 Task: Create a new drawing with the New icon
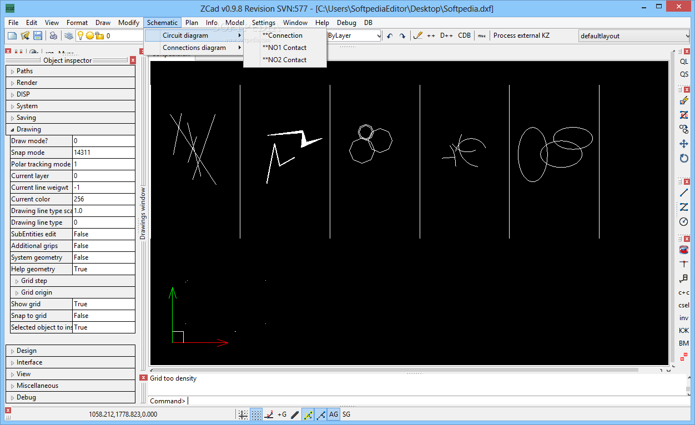pyautogui.click(x=12, y=36)
